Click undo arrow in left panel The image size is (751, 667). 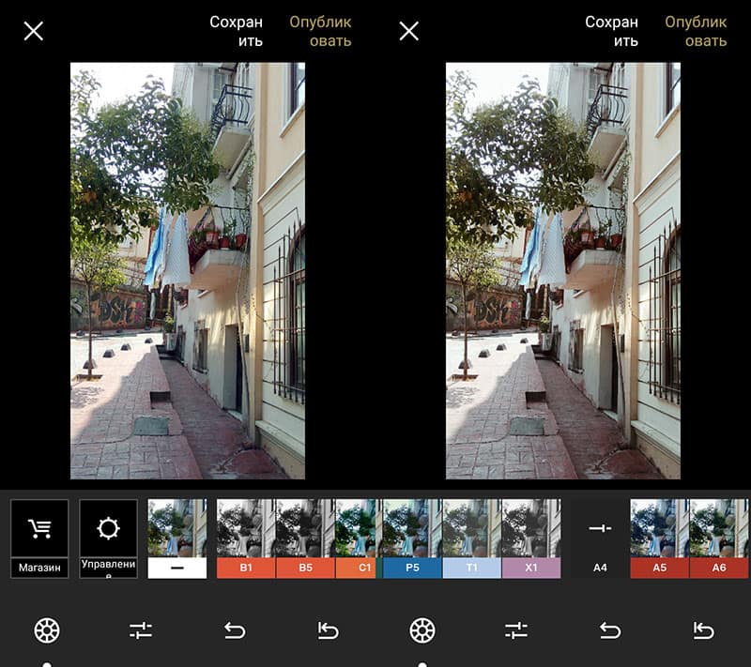pyautogui.click(x=235, y=630)
